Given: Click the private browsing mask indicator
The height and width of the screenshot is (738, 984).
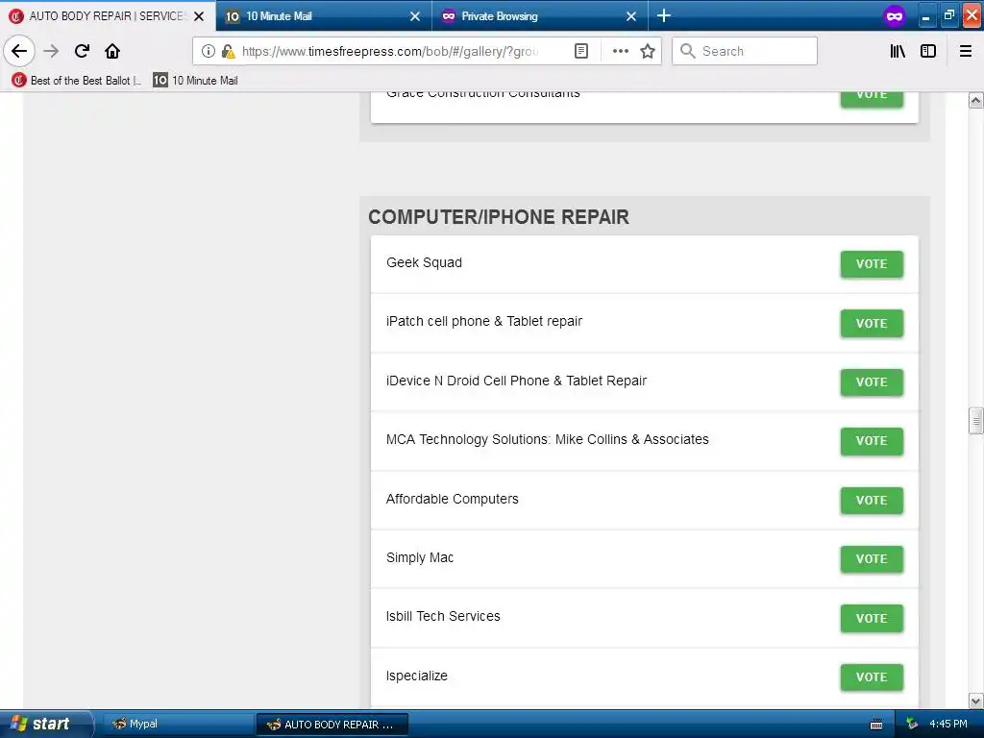Looking at the screenshot, I should 895,15.
